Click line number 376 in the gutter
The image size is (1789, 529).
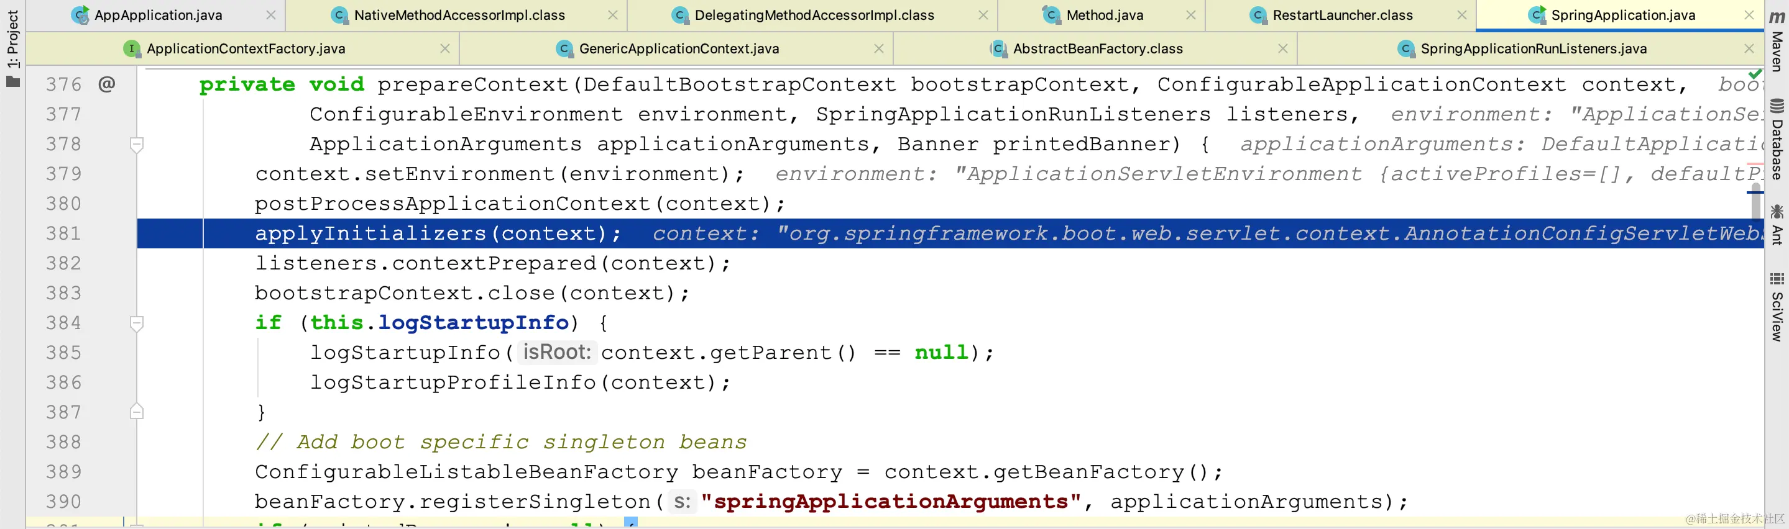coord(64,84)
